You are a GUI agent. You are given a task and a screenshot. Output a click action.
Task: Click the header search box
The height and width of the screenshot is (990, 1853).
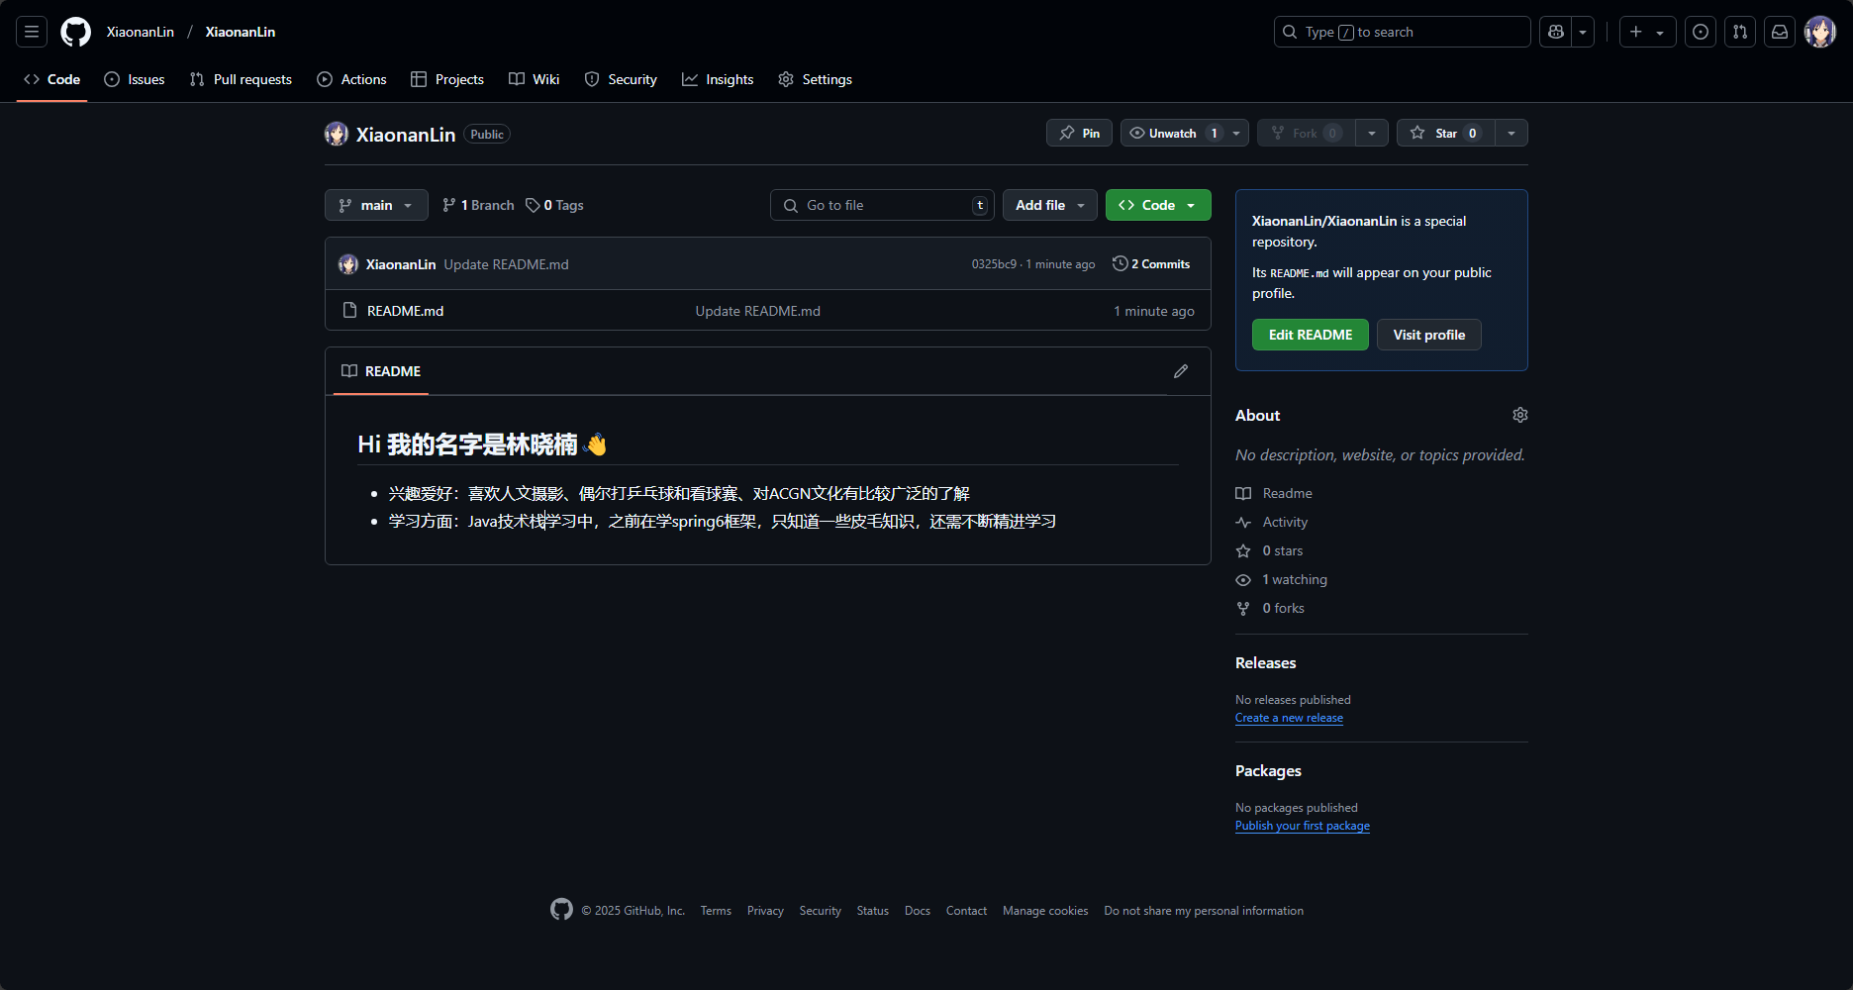[1402, 32]
